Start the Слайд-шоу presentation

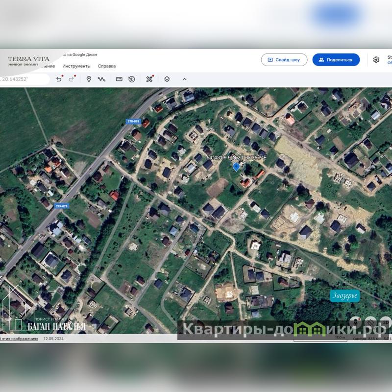coord(284,60)
